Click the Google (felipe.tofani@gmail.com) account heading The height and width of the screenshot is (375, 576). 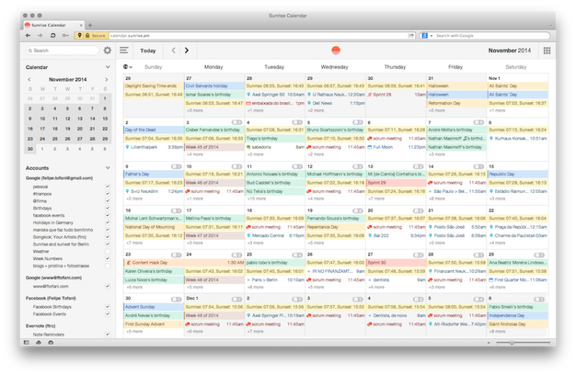[x=59, y=178]
